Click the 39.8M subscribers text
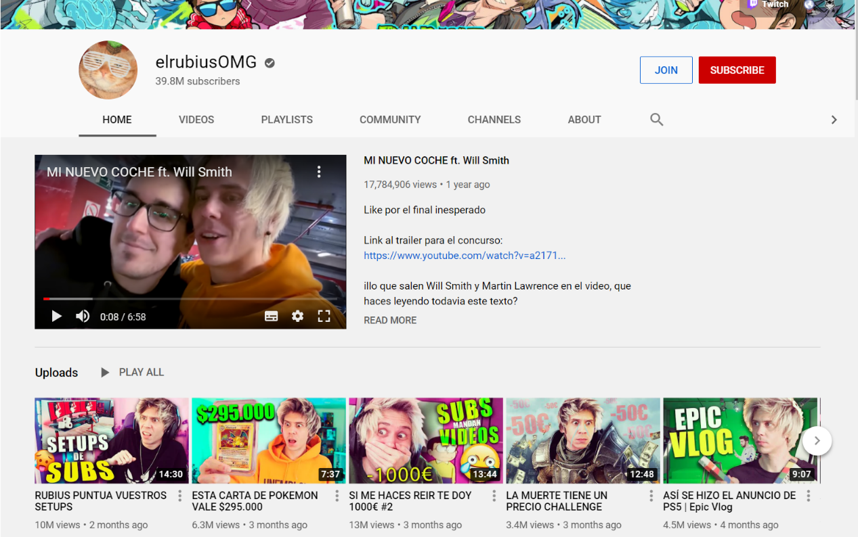 pos(198,81)
